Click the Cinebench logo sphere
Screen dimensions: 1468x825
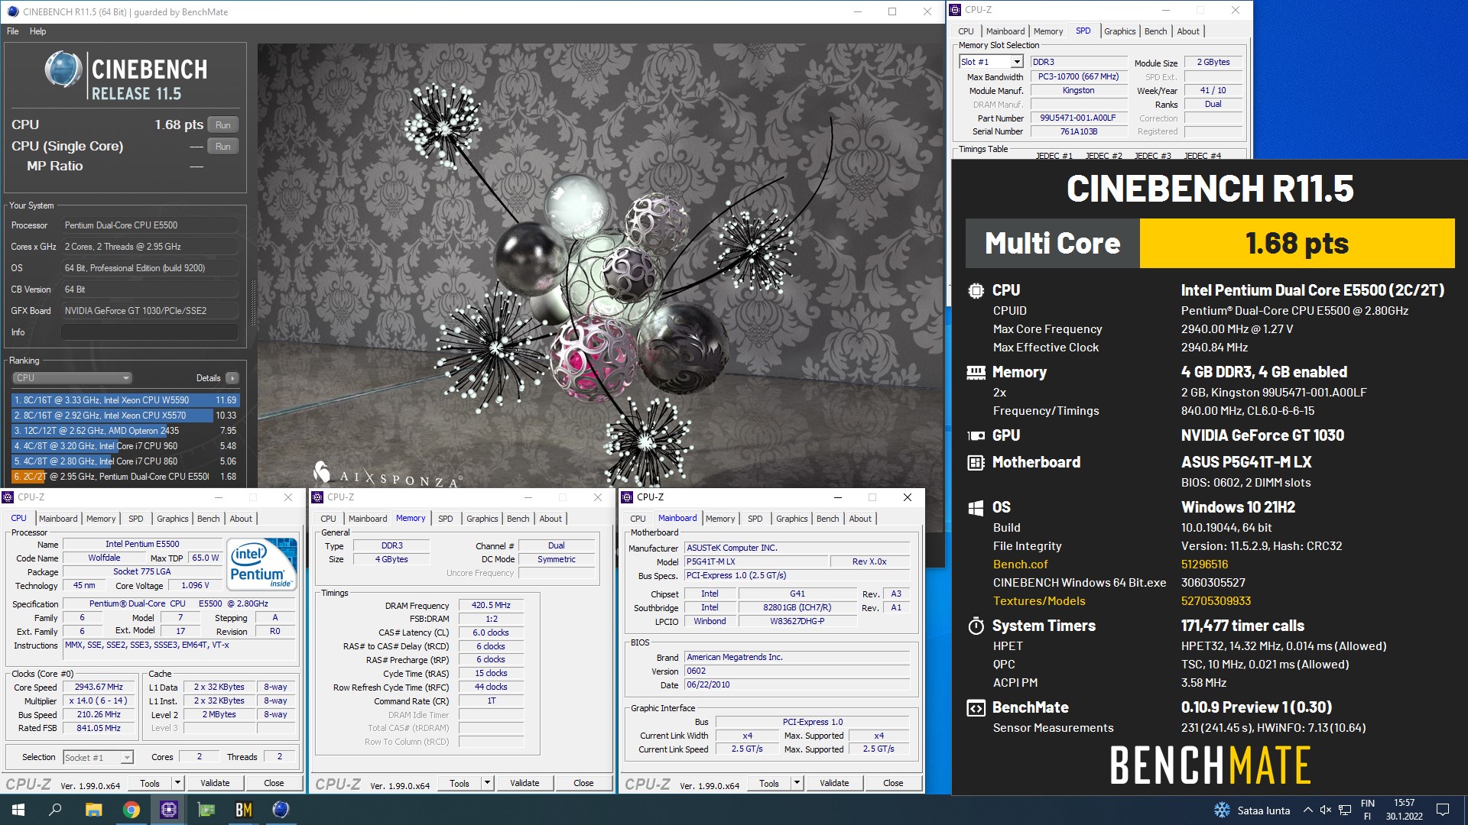[x=63, y=70]
